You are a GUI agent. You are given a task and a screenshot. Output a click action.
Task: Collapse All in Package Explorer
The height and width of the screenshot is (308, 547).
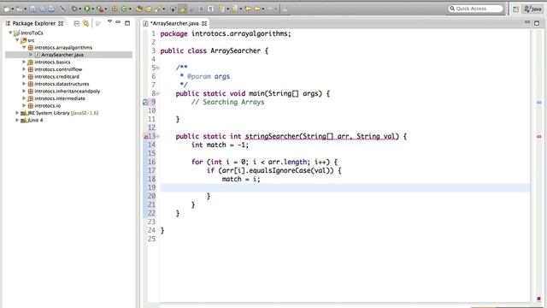click(x=77, y=23)
